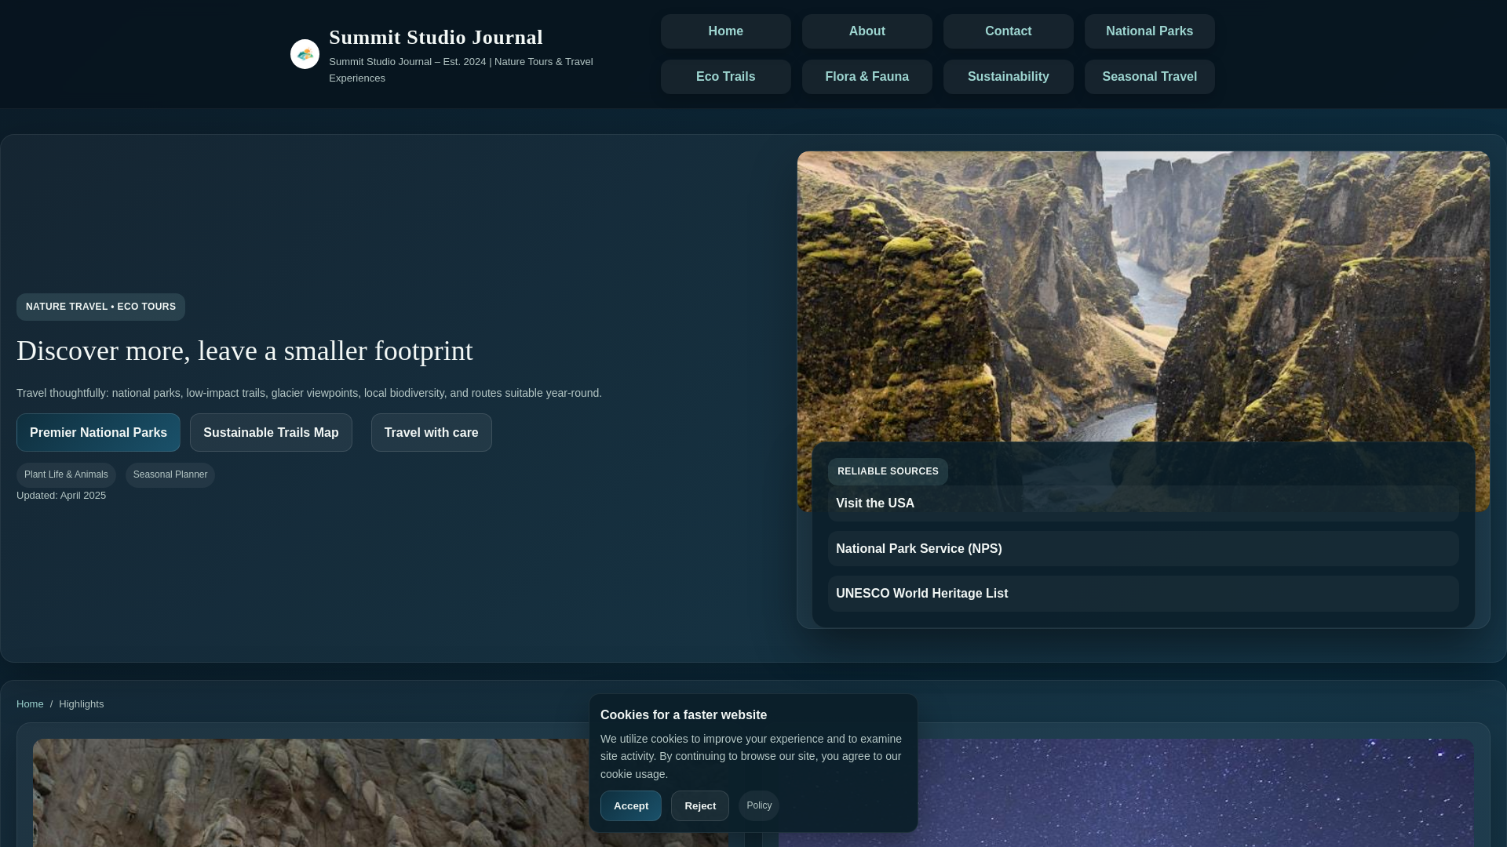Open the Sustainable Trails Map button

[271, 432]
